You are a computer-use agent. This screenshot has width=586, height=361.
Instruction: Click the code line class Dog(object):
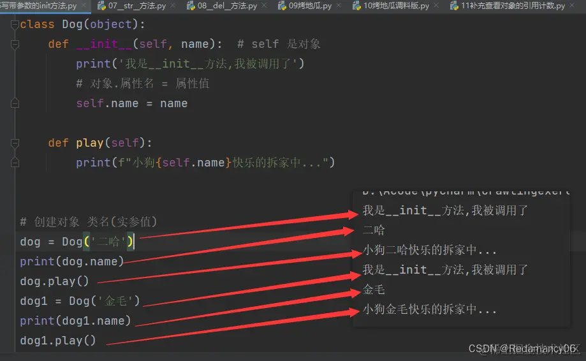click(83, 24)
